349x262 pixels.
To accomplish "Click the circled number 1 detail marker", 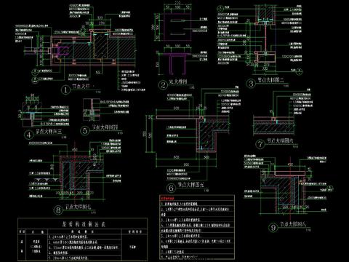I will click(65, 90).
